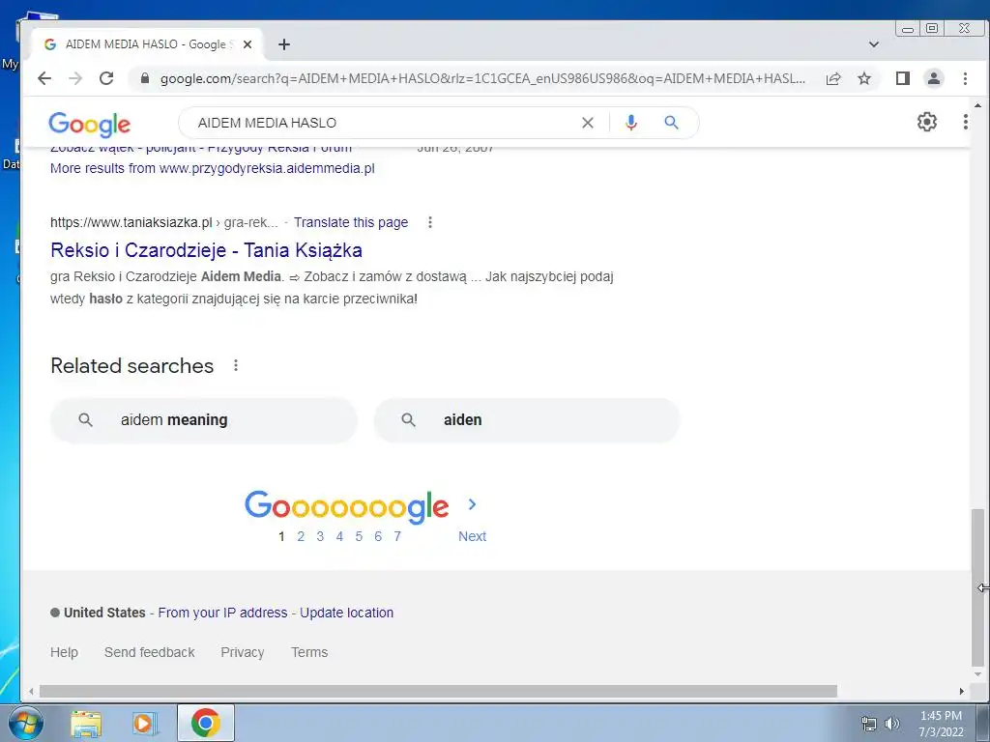Viewport: 990px width, 742px height.
Task: Open results page 5
Action: pyautogui.click(x=359, y=536)
